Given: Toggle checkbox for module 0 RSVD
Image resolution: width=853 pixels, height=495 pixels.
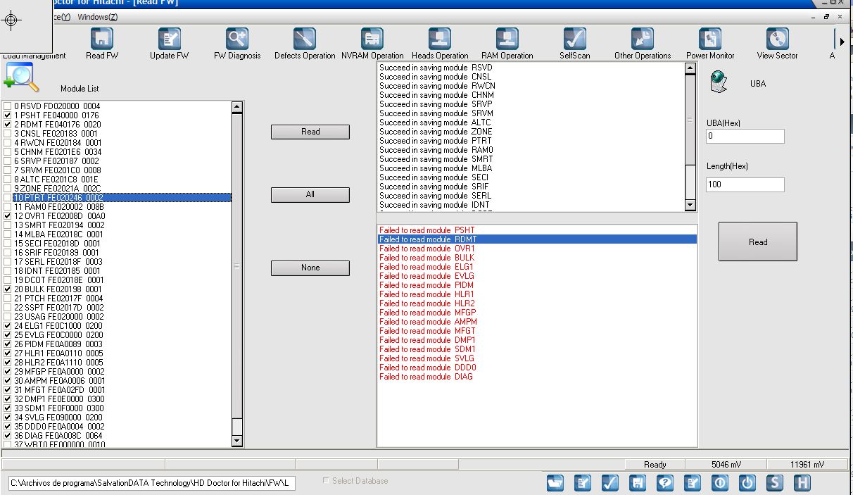Looking at the screenshot, I should click(x=8, y=106).
